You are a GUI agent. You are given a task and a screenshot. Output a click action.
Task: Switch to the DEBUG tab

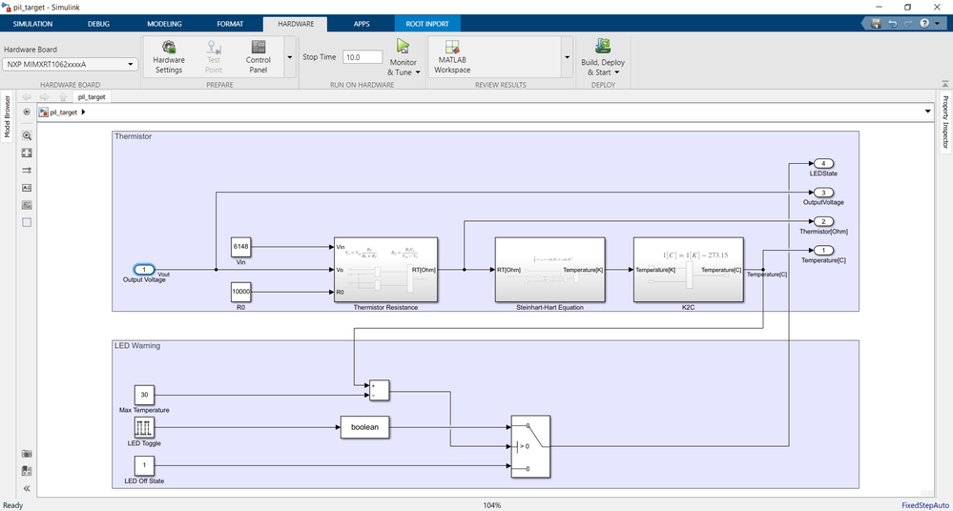[98, 24]
